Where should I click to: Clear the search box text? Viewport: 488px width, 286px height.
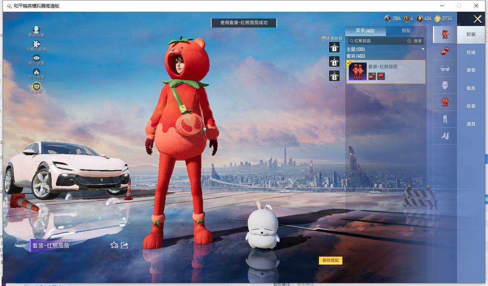pos(409,41)
